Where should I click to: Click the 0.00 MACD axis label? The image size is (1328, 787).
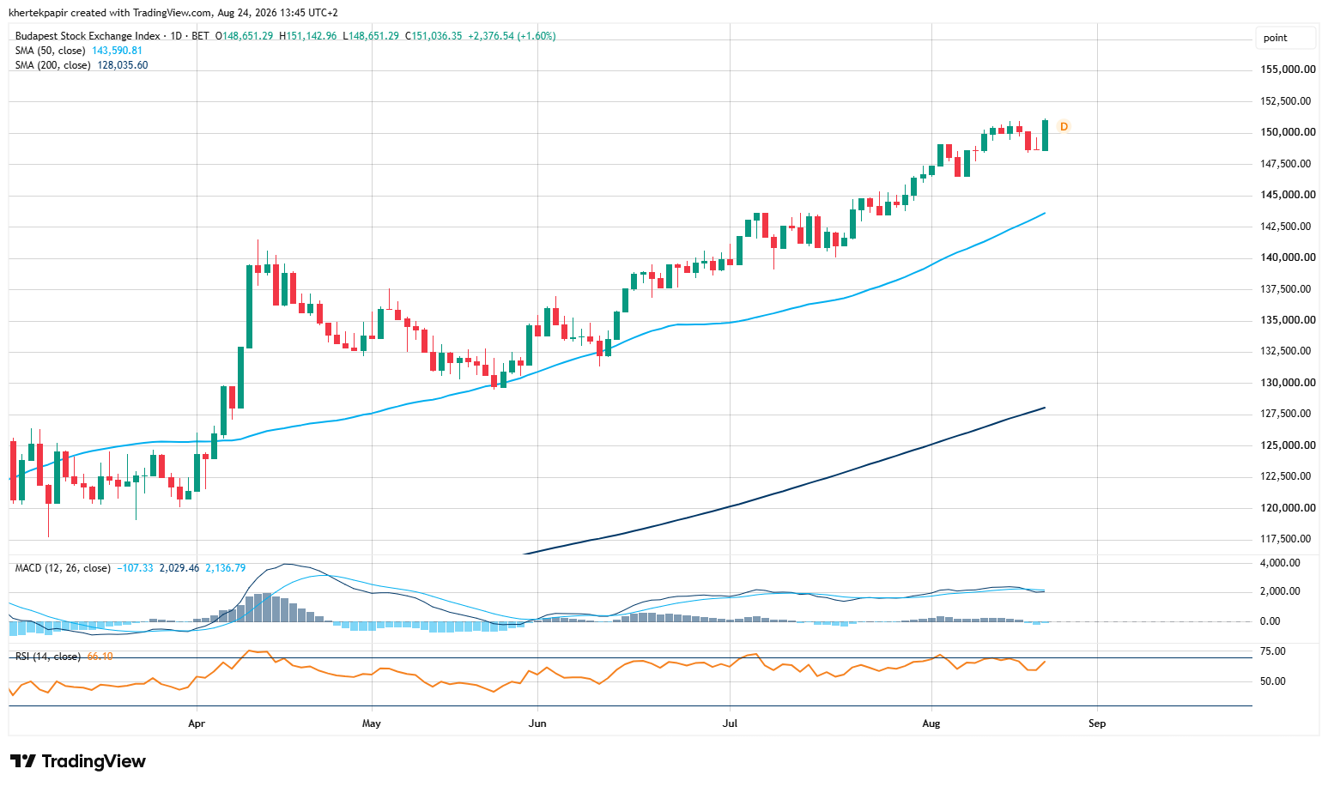[x=1270, y=621]
